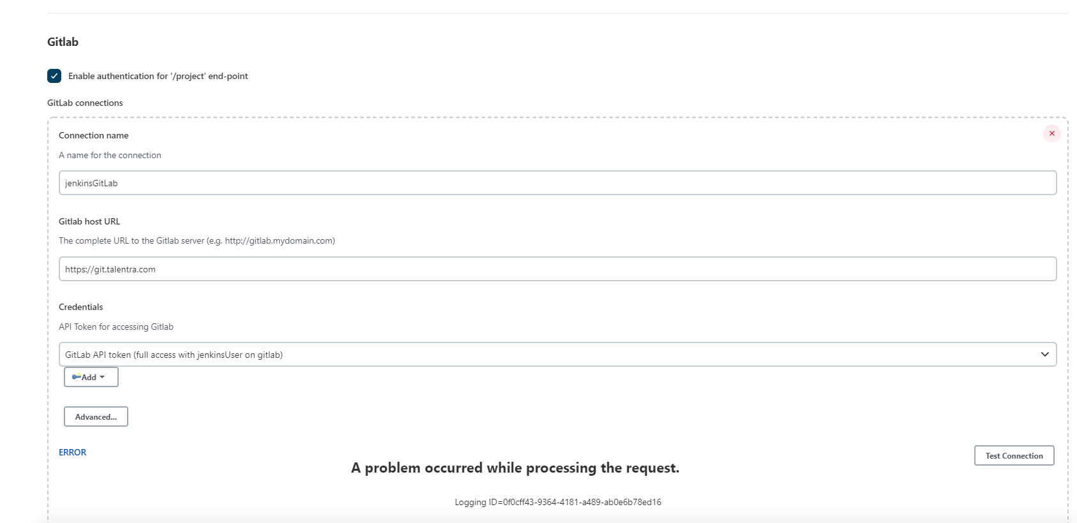
Task: Focus the Connection name field containing jenkinsGitLab
Action: [x=557, y=183]
